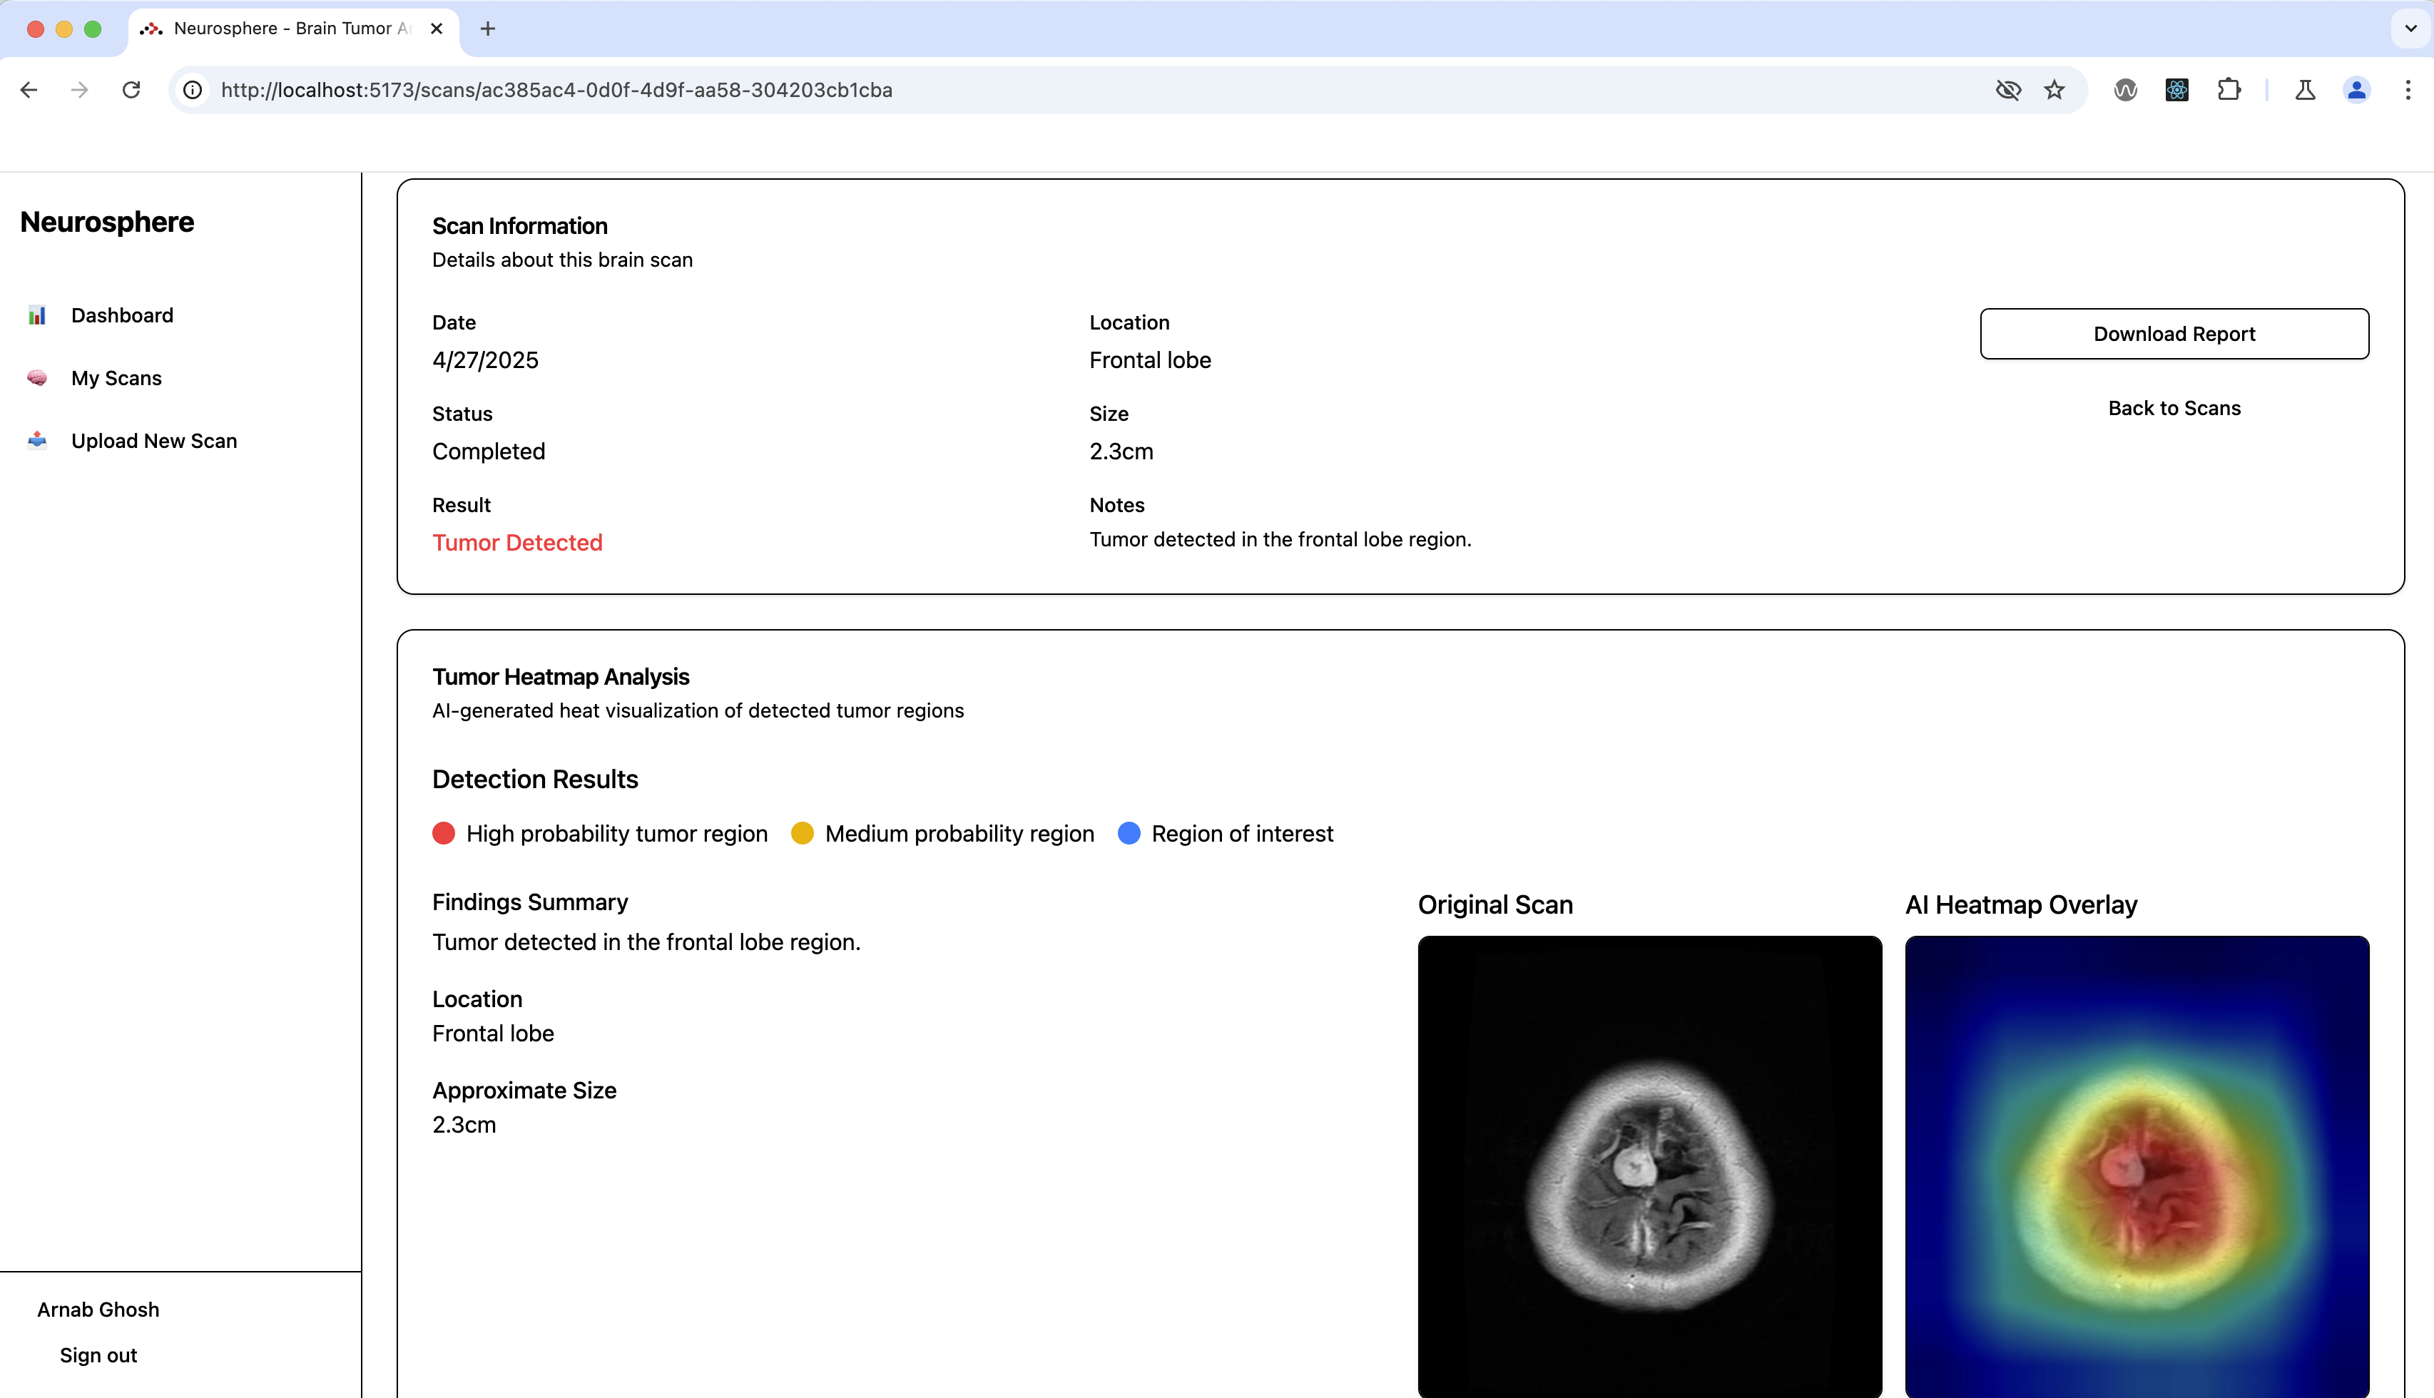Click the Download Report button
Viewport: 2434px width, 1398px height.
click(2174, 333)
